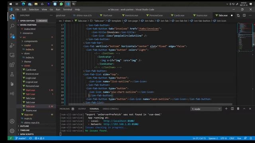This screenshot has height=143, width=255.
Task: Open the Testing flask view
Action: point(12,74)
